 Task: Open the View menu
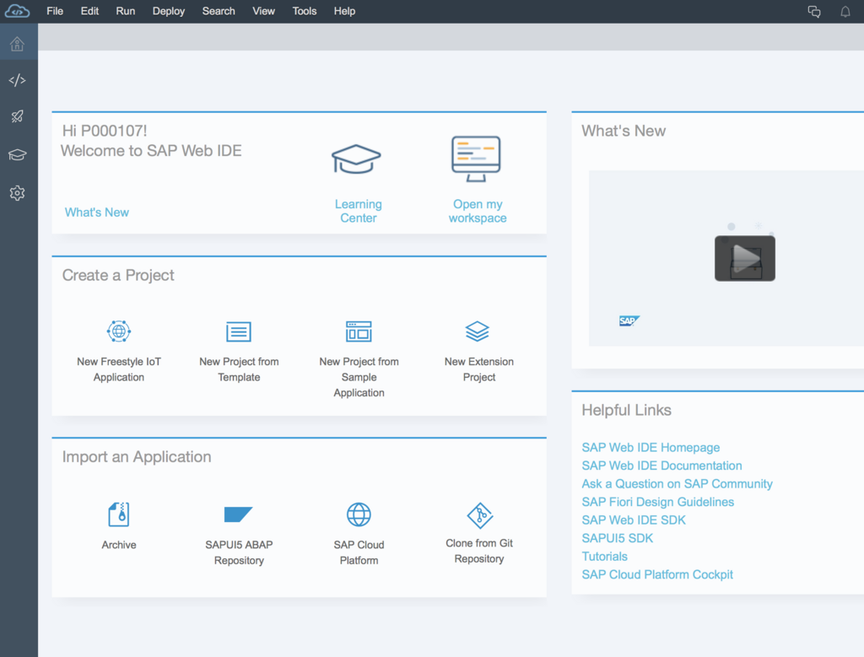click(x=263, y=11)
